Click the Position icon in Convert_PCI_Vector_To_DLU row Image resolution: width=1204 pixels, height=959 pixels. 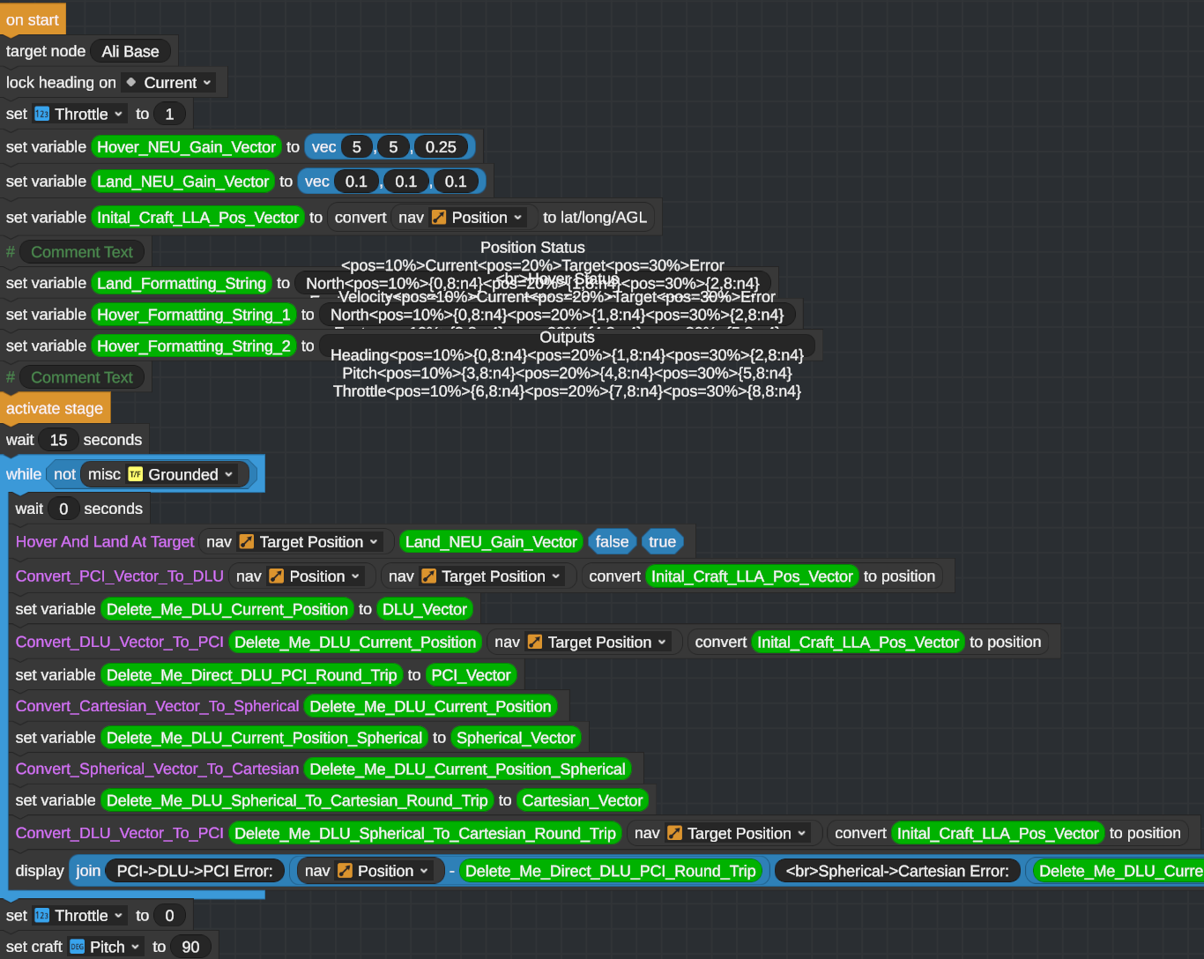(276, 576)
